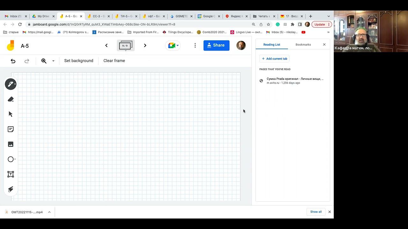This screenshot has height=229, width=408.
Task: Click the address bar URL
Action: (104, 24)
